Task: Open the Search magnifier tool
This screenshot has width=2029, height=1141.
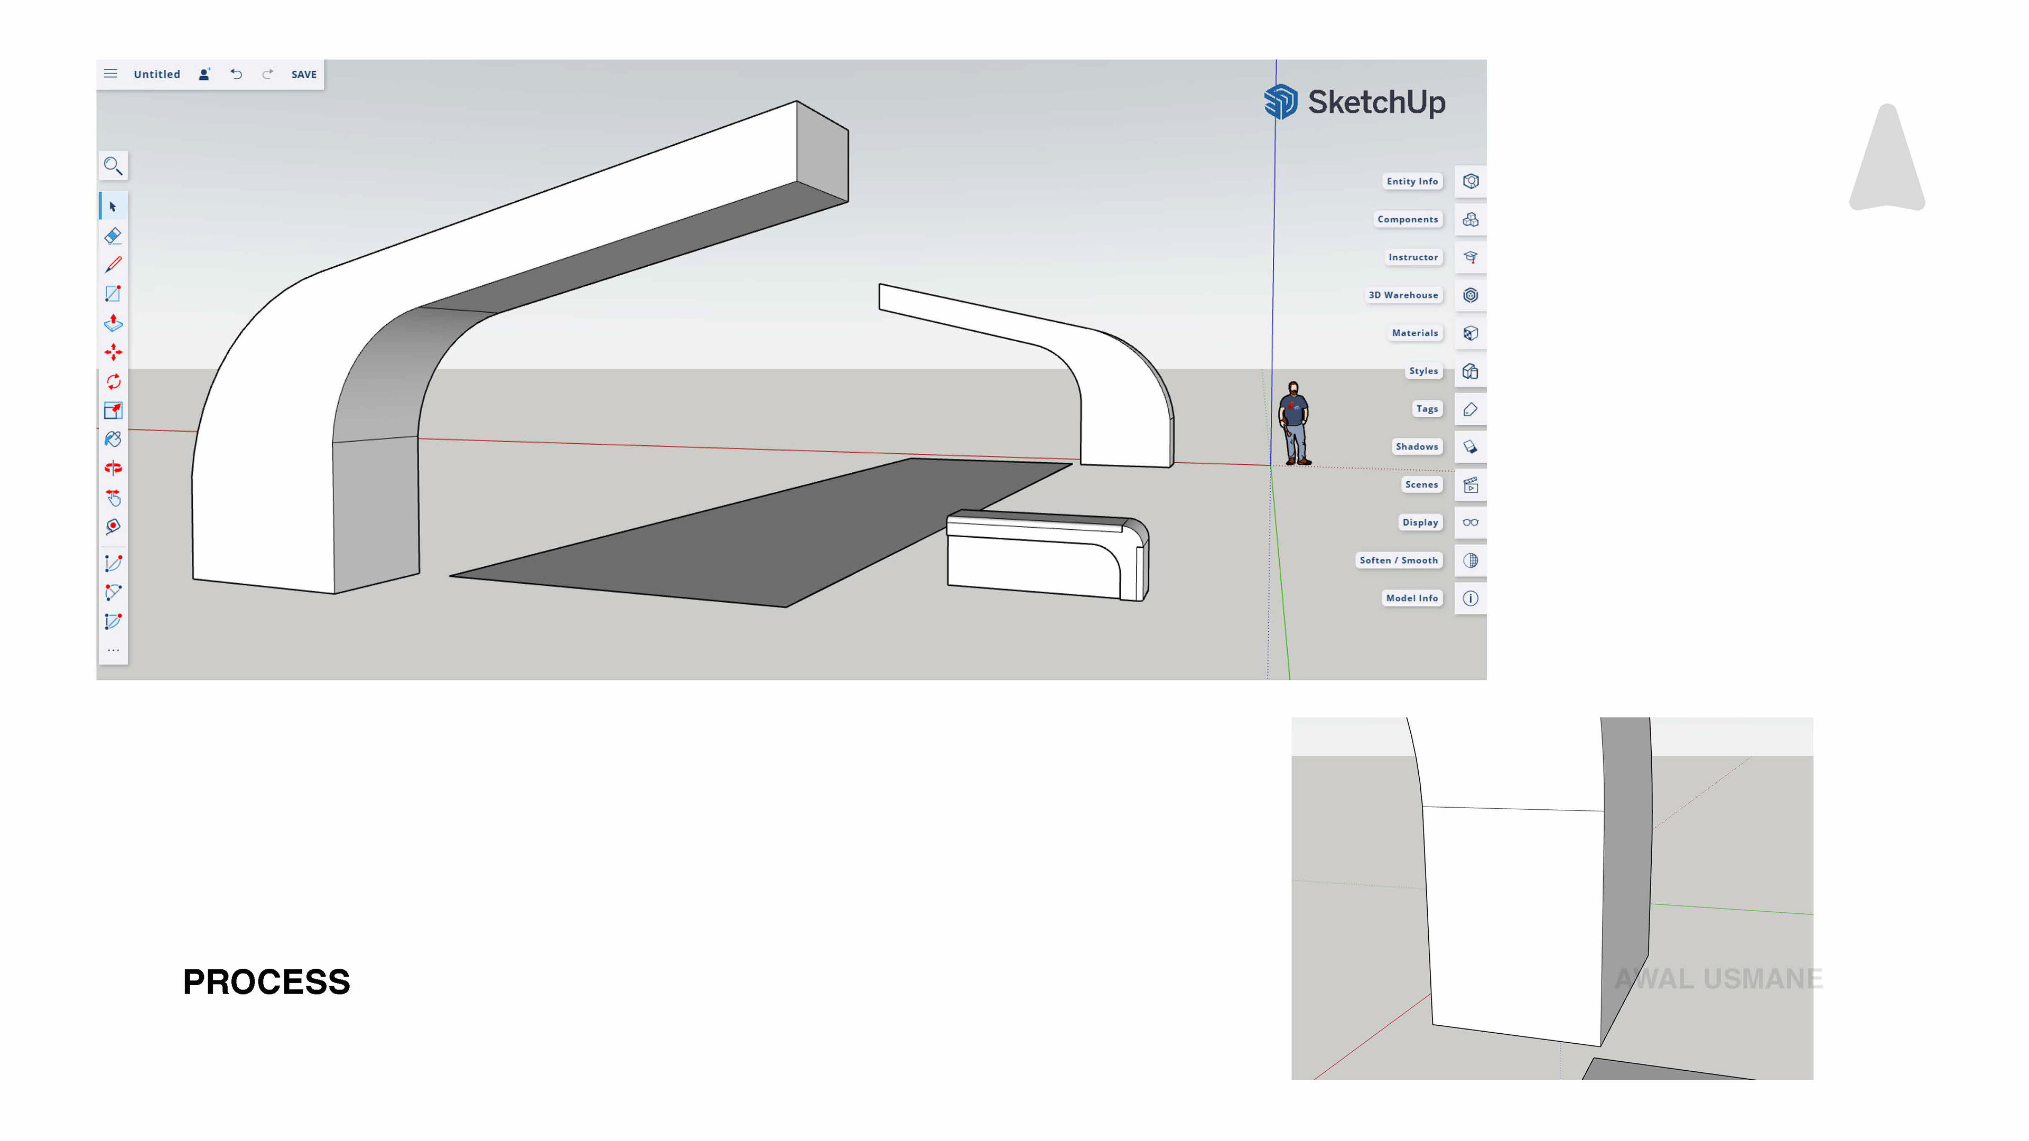Action: pos(113,165)
